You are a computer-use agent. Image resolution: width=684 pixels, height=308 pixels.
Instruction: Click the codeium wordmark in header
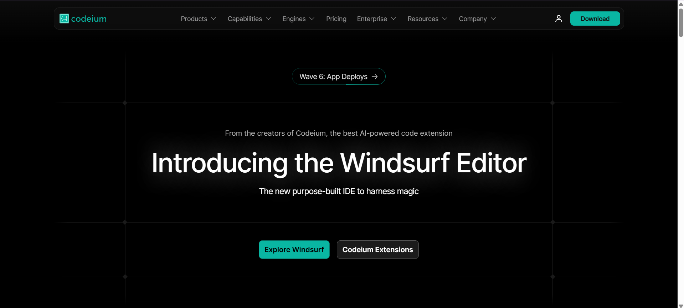[89, 19]
